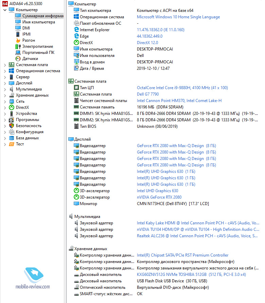The height and width of the screenshot is (303, 265).
Task: Open Intel Cannon Point HM370 chipset link
Action: point(179,100)
